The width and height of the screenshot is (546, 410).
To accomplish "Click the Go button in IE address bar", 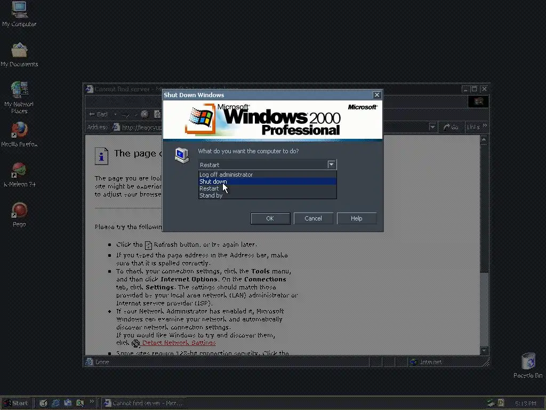I will click(x=451, y=127).
